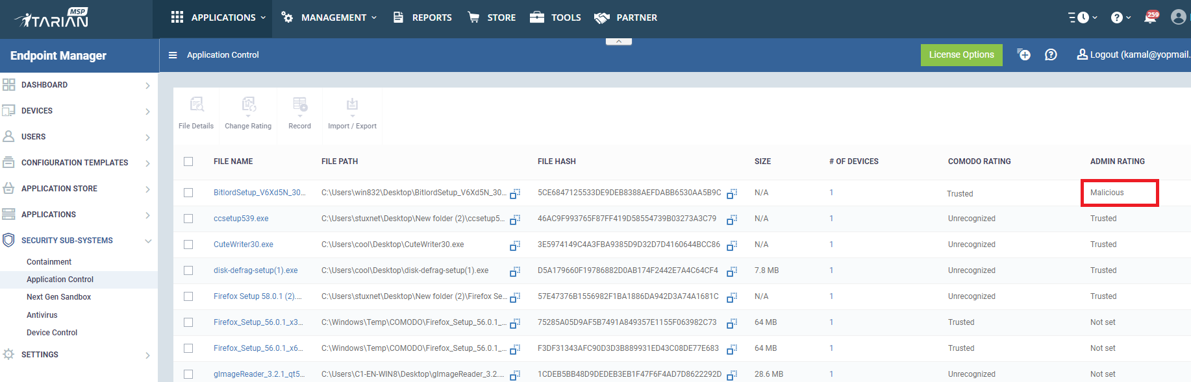Sort table by Comodo Rating column header
This screenshot has height=382, width=1191.
(x=979, y=161)
